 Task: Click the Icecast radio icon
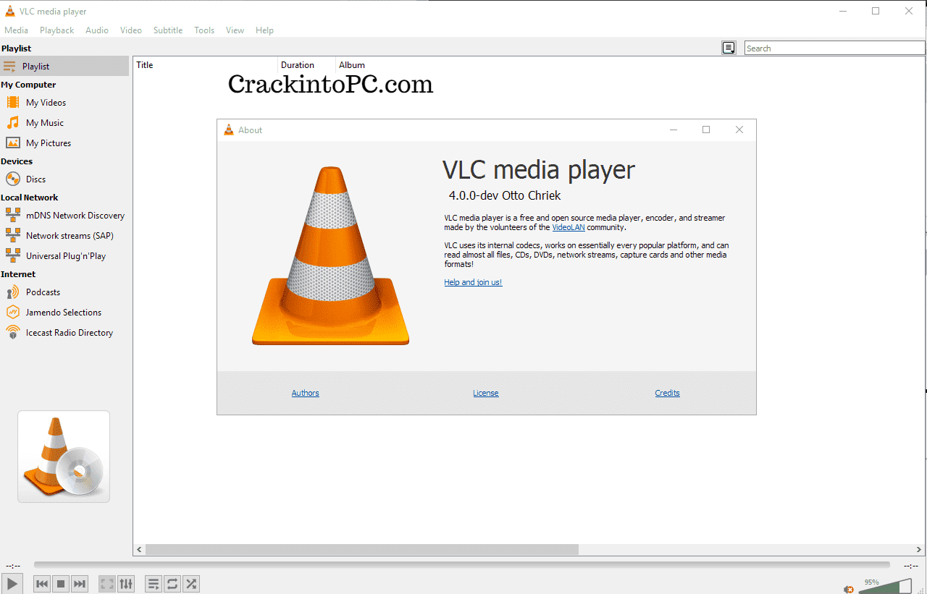(12, 332)
